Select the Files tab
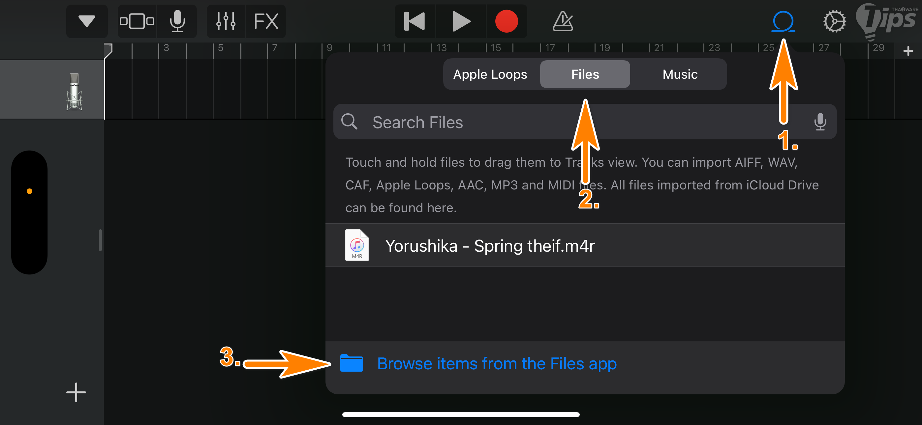Screen dimensions: 922x425 585,74
